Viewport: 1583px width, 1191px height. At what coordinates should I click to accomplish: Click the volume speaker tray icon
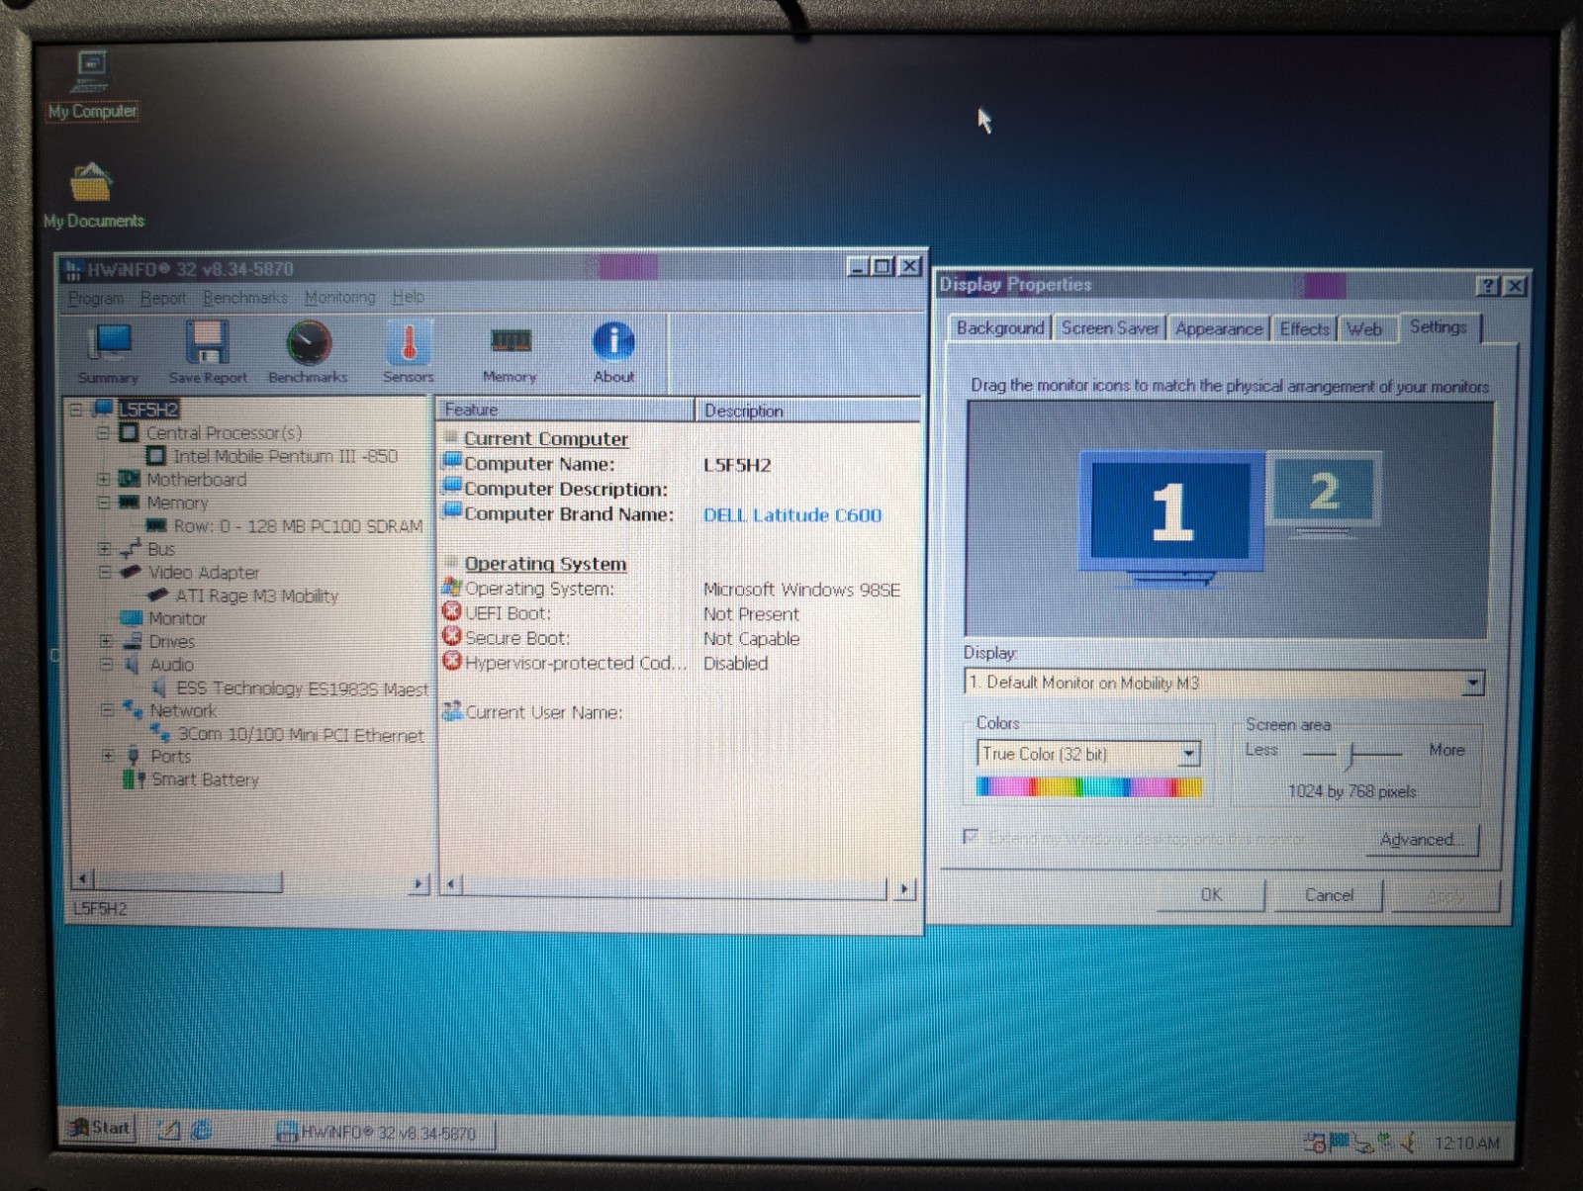click(1408, 1143)
